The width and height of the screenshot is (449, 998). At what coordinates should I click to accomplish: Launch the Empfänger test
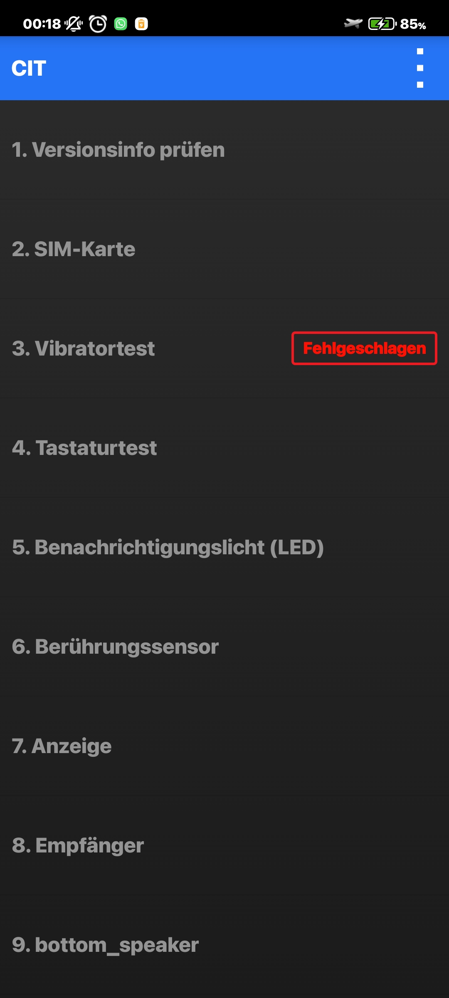pyautogui.click(x=224, y=845)
